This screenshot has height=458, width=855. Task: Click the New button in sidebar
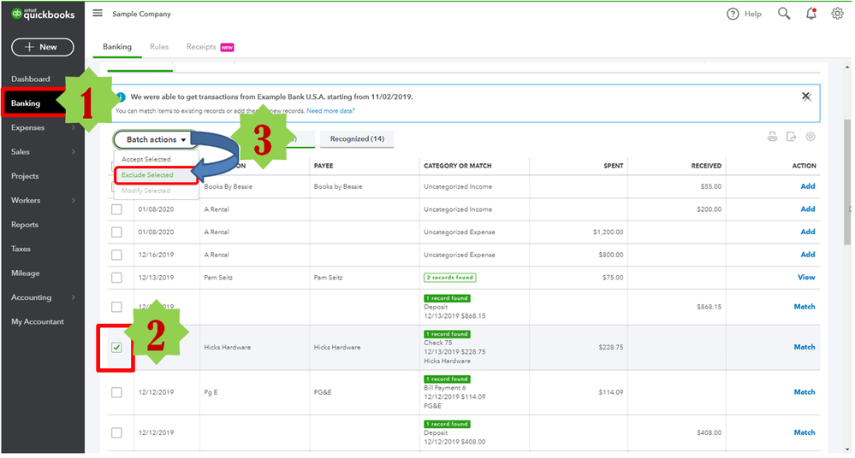tap(43, 47)
